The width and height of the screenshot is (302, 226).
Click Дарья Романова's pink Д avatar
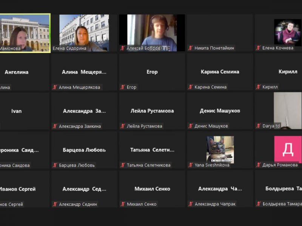click(x=288, y=149)
